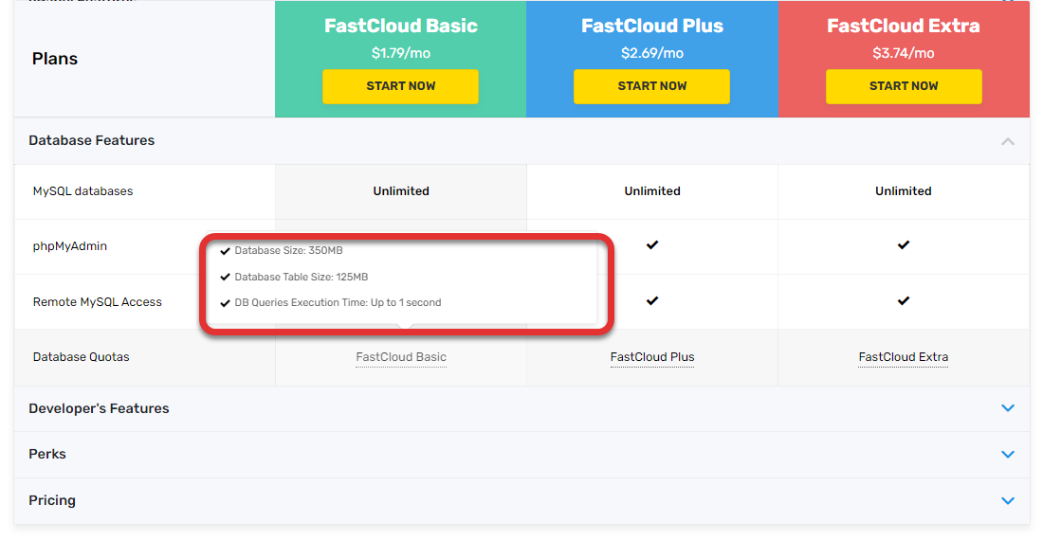Click the 'Database Table Size: 125MB' tooltip text
This screenshot has width=1043, height=540.
tap(302, 277)
